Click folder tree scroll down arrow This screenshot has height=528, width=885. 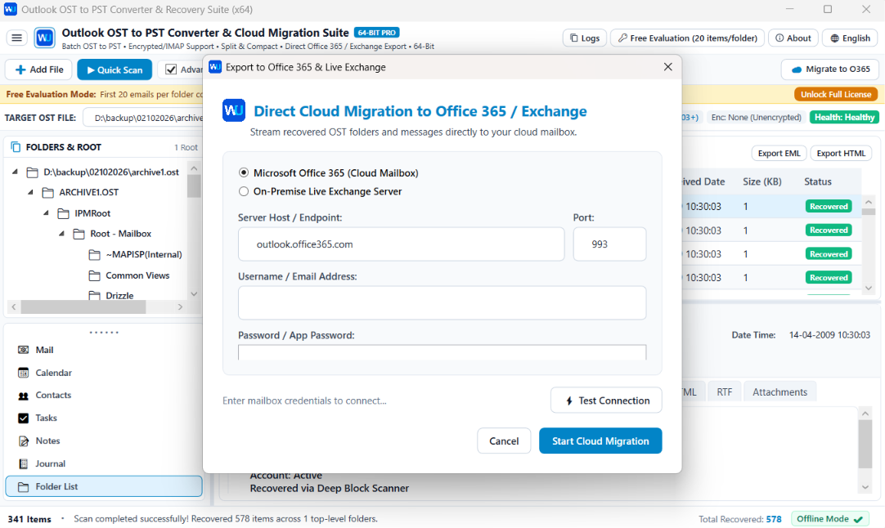click(194, 294)
